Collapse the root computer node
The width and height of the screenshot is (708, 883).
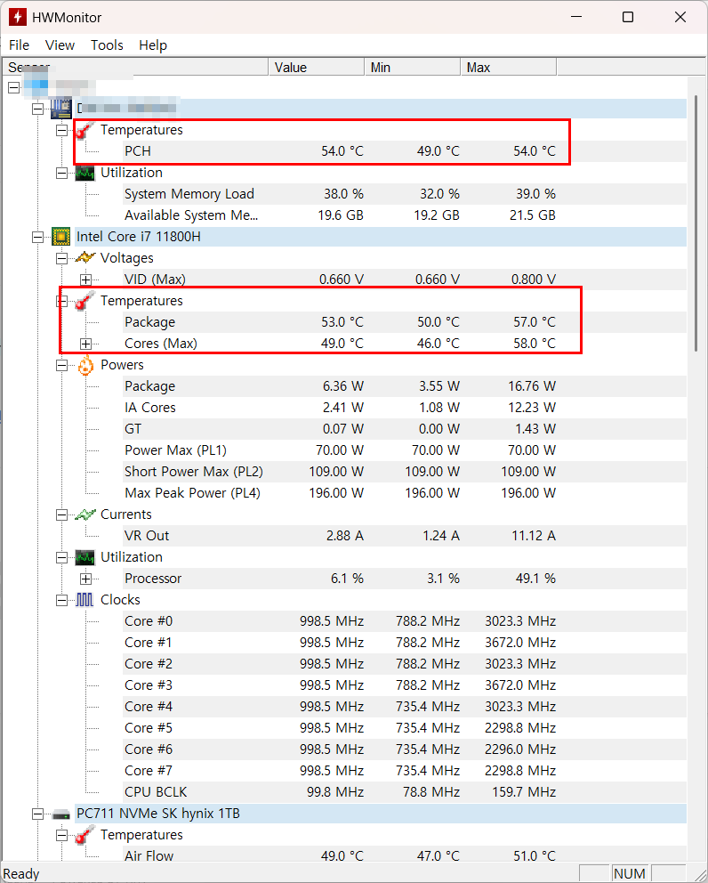[x=14, y=87]
